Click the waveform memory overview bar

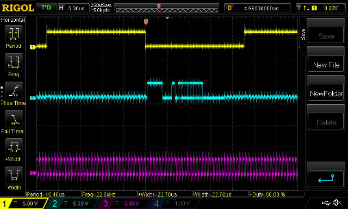(166, 8)
